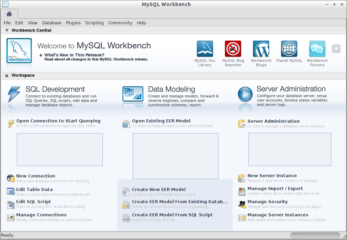347x240 pixels.
Task: Click the empty DB connections list box
Action: coord(60,149)
